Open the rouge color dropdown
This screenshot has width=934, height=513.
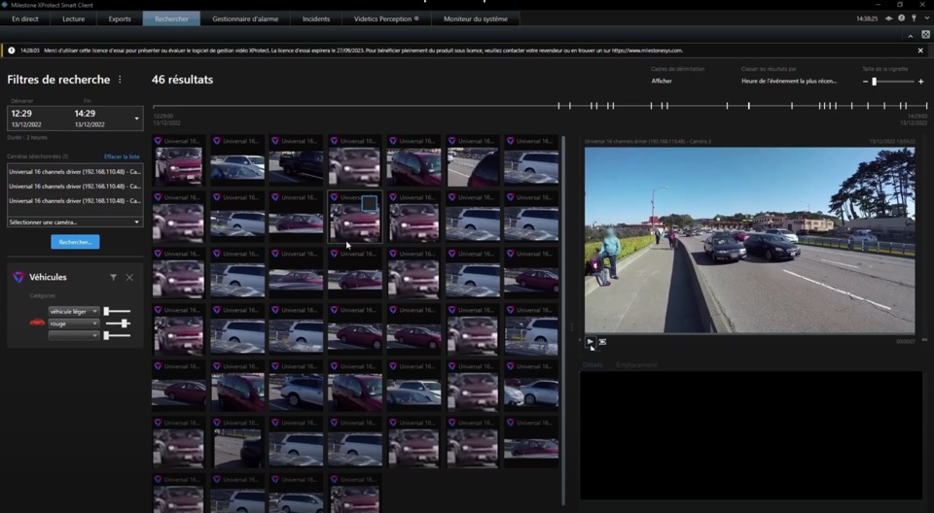click(74, 324)
